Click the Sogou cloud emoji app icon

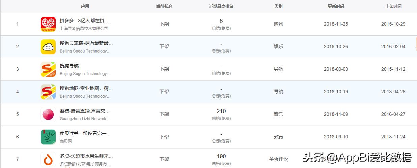coord(48,47)
